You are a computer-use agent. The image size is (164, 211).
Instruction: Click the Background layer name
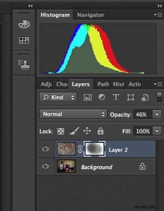(x=97, y=167)
